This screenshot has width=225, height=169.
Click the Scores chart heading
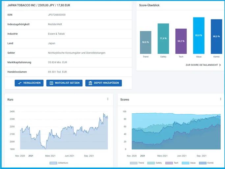click(x=125, y=99)
